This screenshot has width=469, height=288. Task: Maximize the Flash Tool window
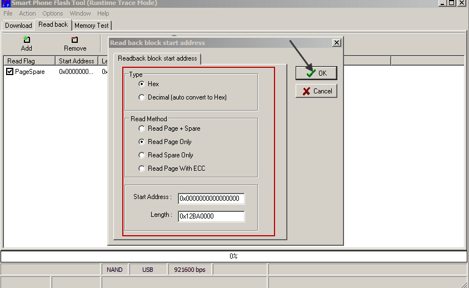click(x=452, y=3)
